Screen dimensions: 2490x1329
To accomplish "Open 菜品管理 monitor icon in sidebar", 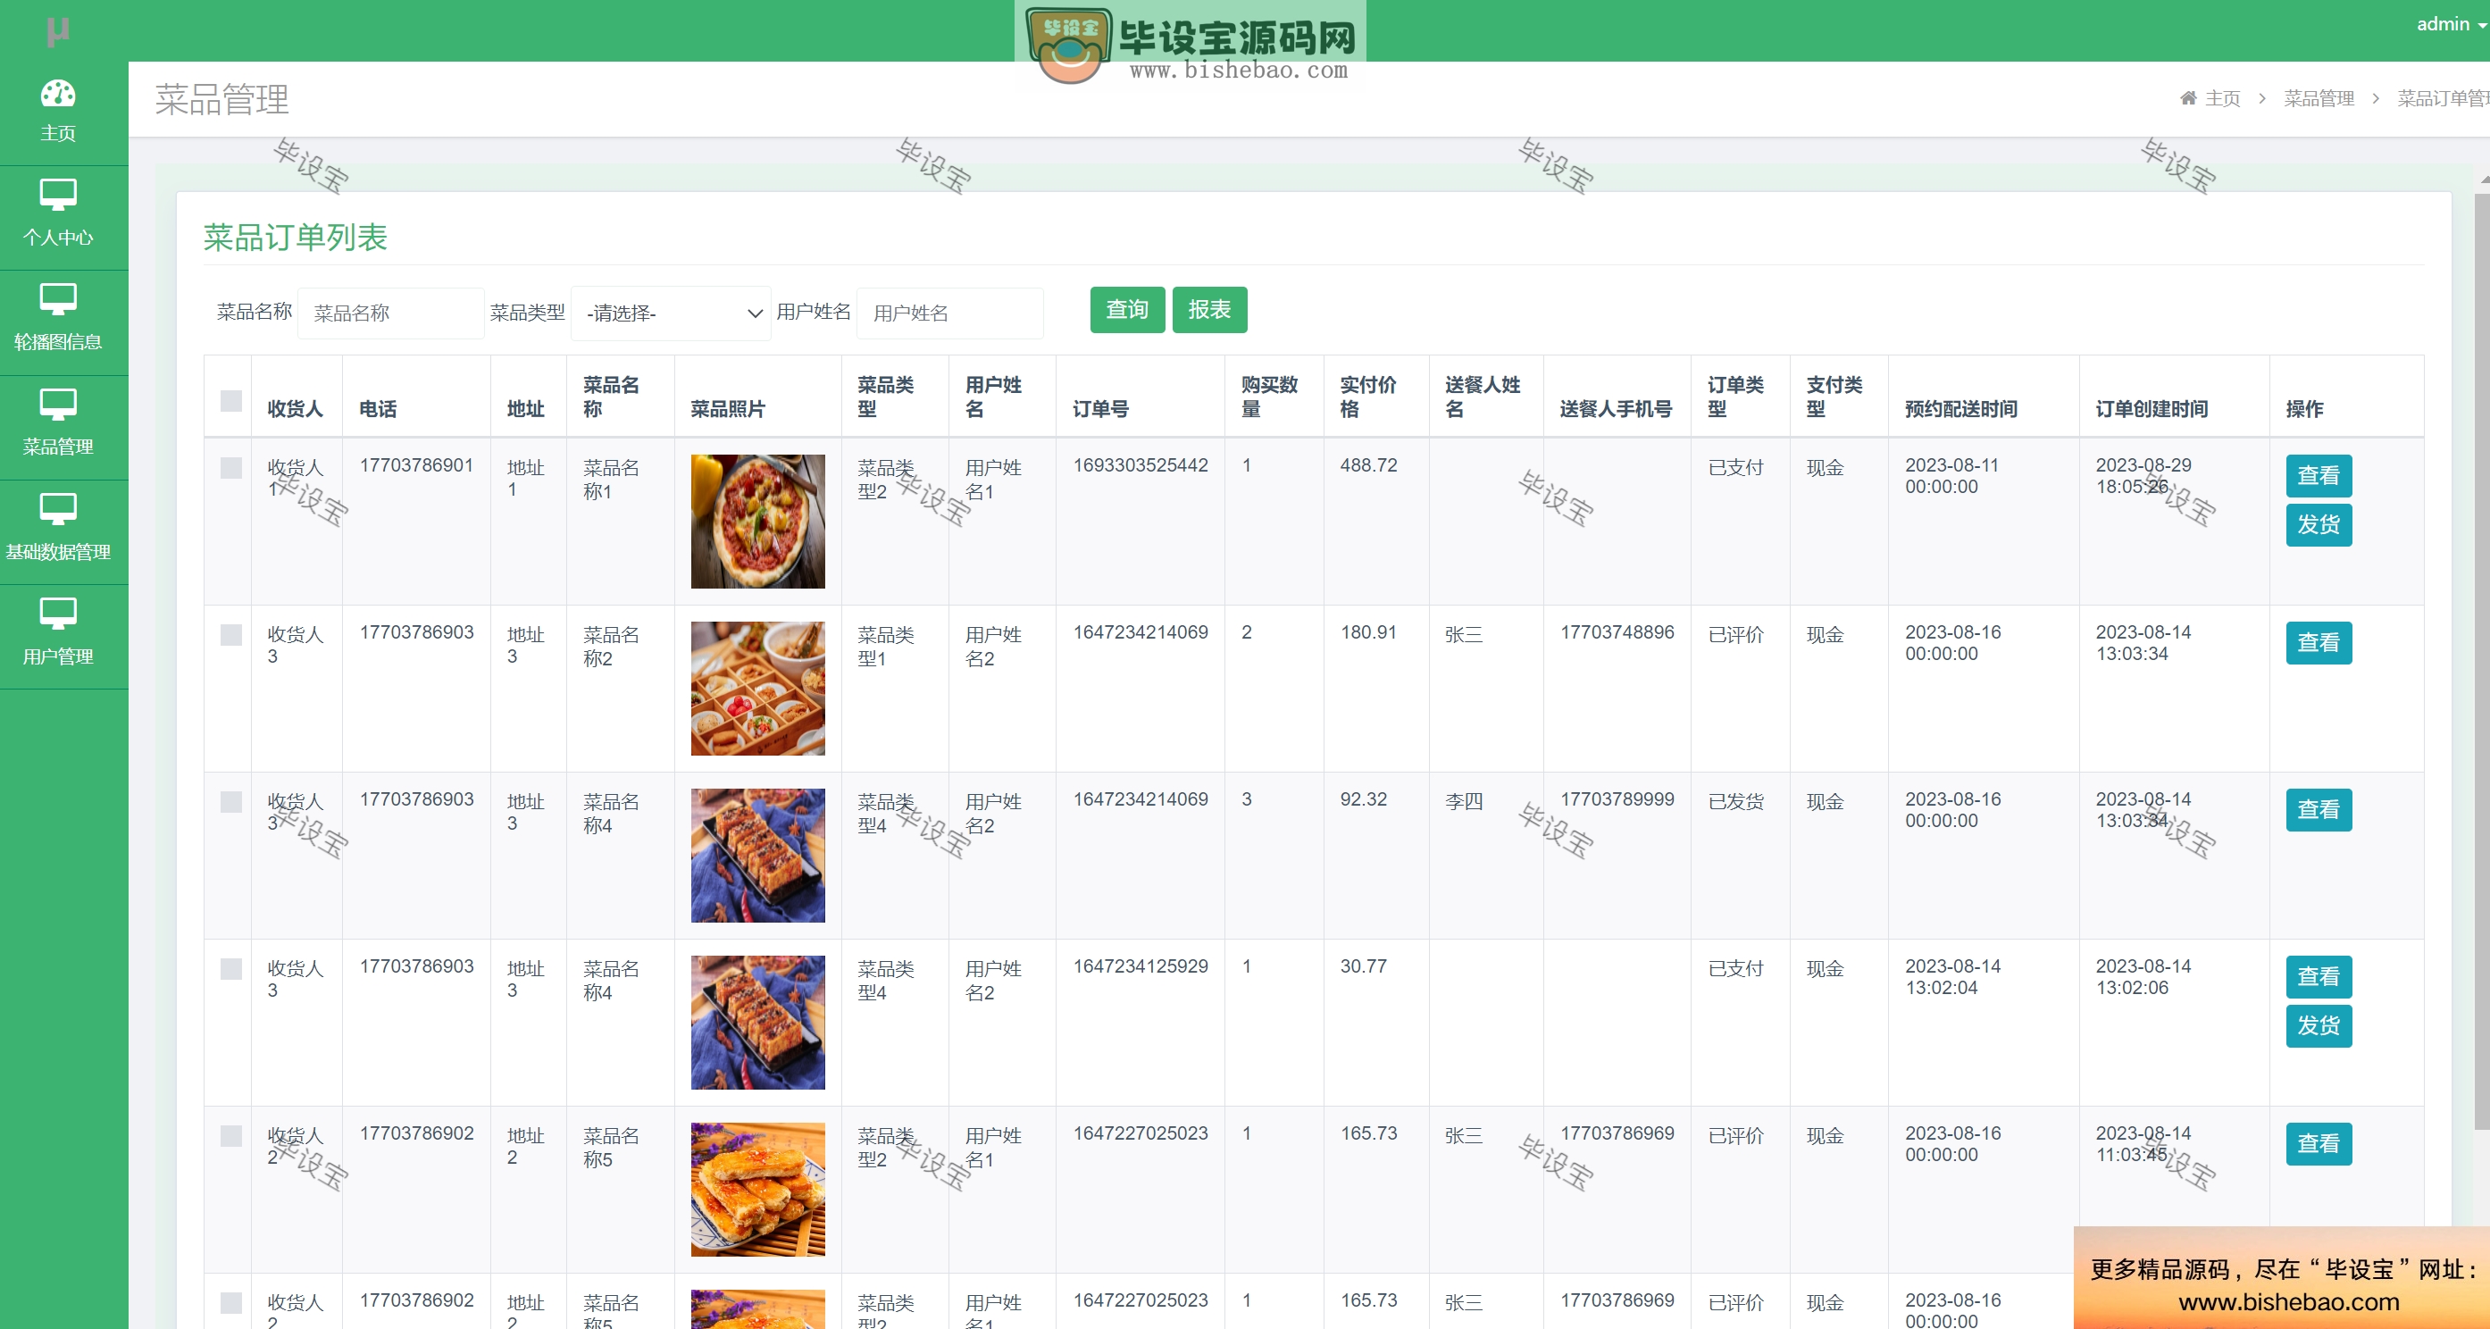I will pyautogui.click(x=58, y=405).
